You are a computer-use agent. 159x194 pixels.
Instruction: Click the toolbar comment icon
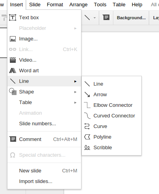click(106, 17)
